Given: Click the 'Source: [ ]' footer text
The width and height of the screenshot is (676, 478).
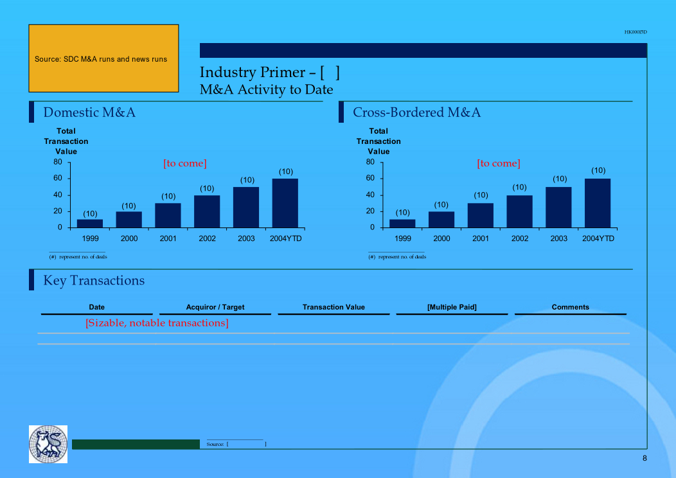Looking at the screenshot, I should tap(236, 444).
